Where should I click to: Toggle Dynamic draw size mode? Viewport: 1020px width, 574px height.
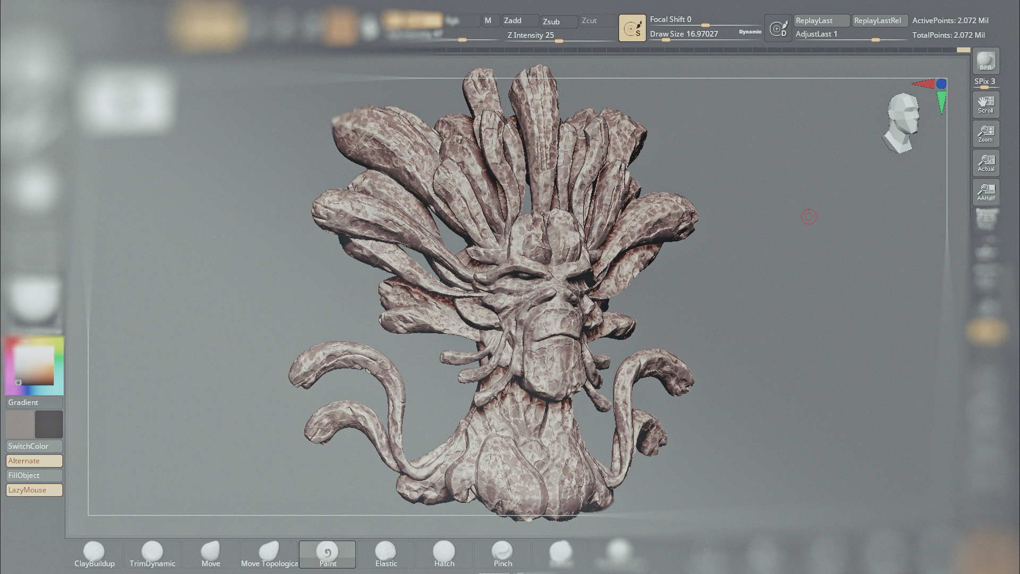point(750,32)
